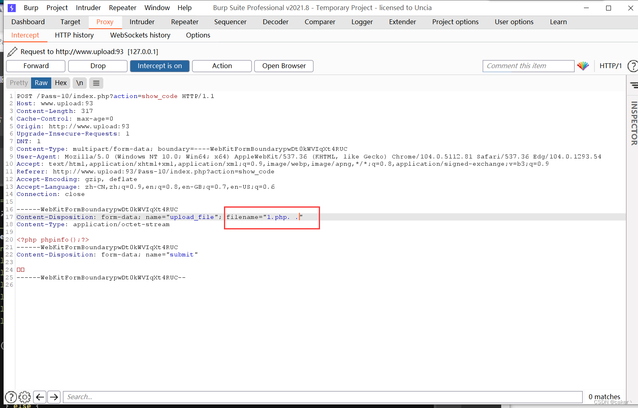Open the Inspector panel lines icon

(634, 85)
